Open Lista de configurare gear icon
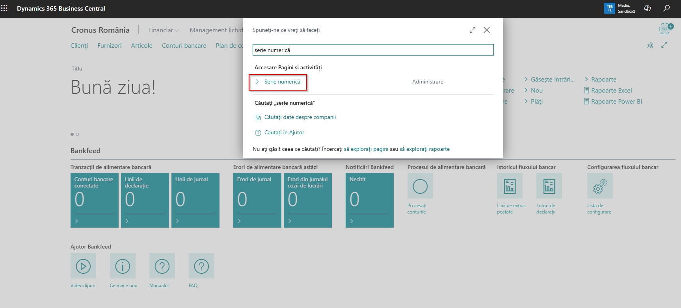 point(600,186)
